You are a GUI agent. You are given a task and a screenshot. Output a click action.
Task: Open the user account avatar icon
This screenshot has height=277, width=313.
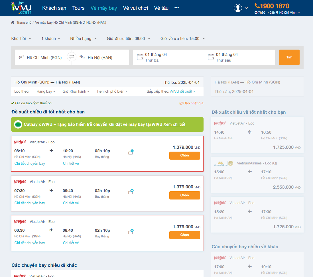pyautogui.click(x=238, y=8)
